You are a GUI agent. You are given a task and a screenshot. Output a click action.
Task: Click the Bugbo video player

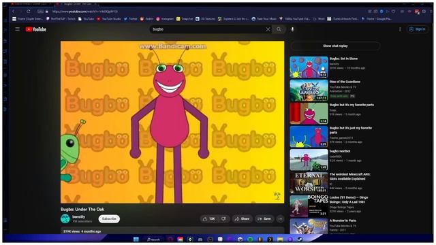pyautogui.click(x=172, y=122)
